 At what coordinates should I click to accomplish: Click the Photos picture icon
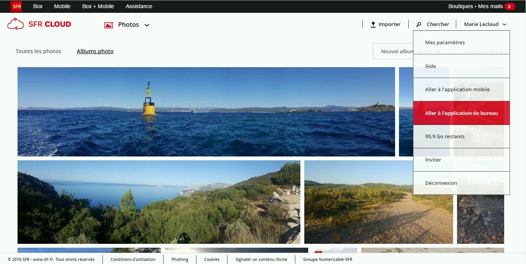(109, 25)
